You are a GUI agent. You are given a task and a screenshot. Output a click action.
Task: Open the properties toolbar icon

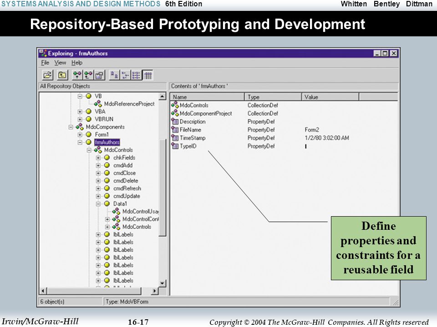click(100, 75)
